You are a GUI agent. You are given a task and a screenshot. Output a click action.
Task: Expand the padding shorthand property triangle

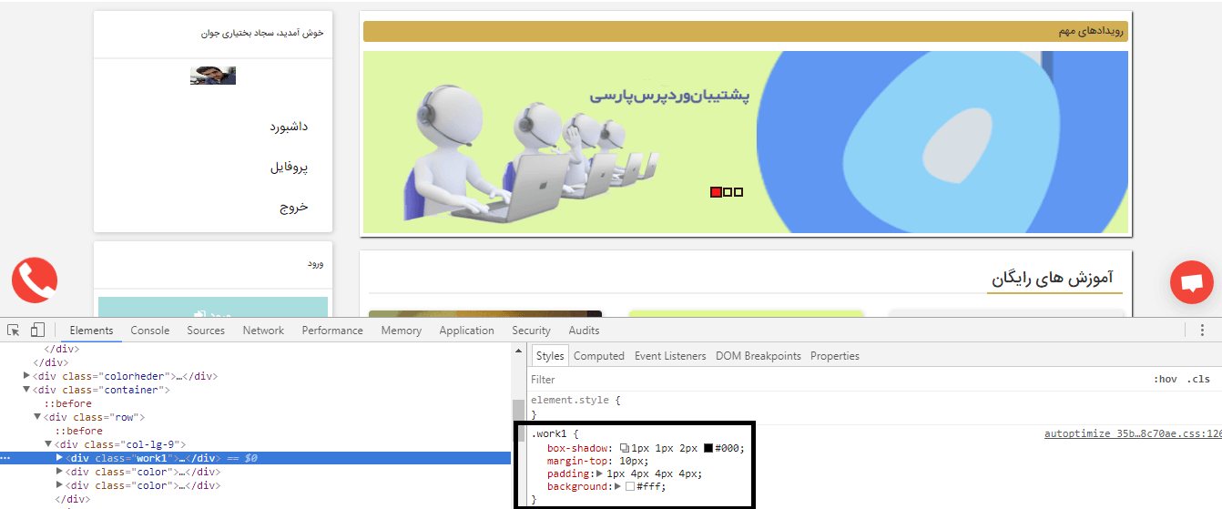(x=600, y=473)
